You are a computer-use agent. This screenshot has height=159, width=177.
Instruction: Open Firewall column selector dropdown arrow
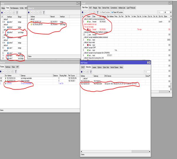click(x=171, y=16)
